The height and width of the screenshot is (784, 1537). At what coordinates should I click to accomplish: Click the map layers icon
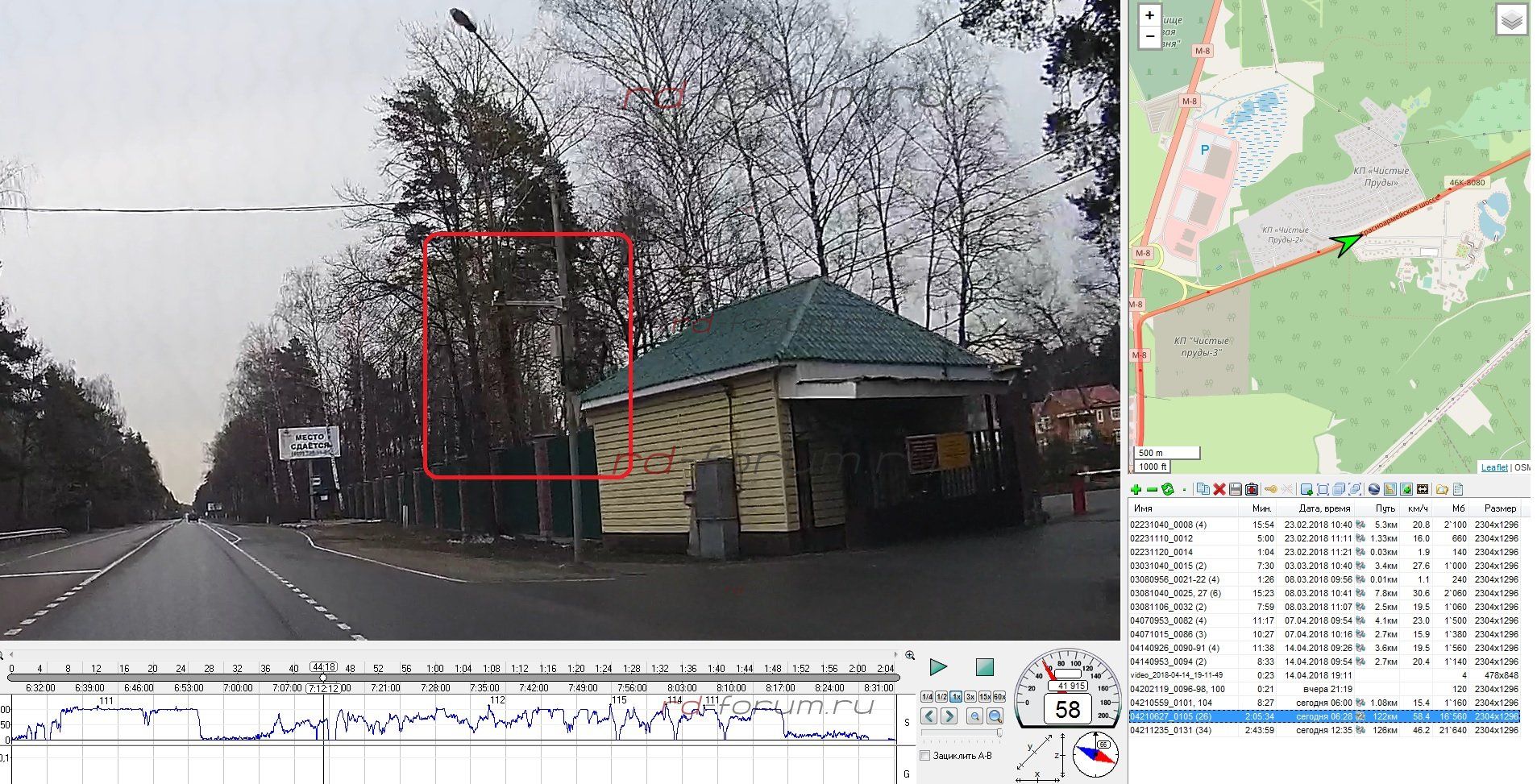[x=1511, y=21]
